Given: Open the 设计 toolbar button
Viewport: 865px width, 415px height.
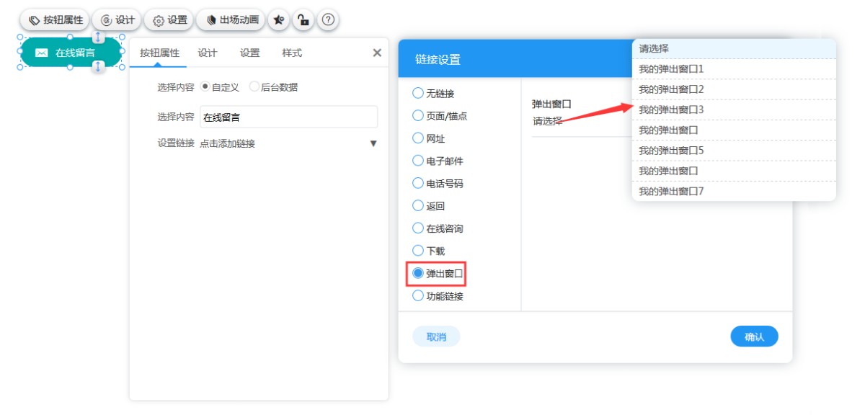Looking at the screenshot, I should pos(117,20).
